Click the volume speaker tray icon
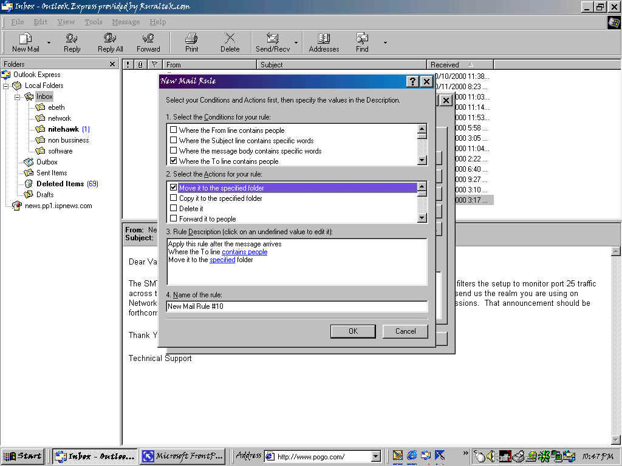Image resolution: width=622 pixels, height=466 pixels. (x=491, y=456)
